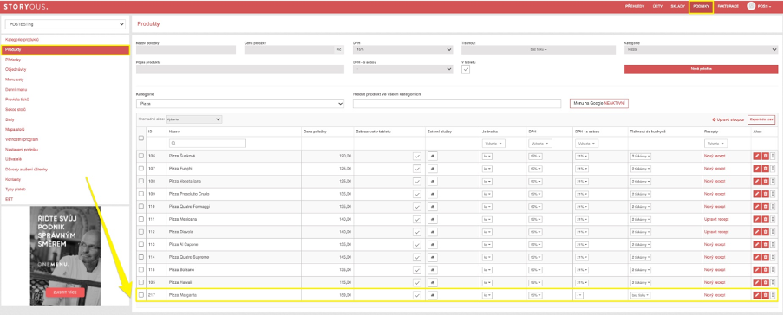Click the product search field across categories
Viewport: 784px width, 315px height.
point(457,103)
